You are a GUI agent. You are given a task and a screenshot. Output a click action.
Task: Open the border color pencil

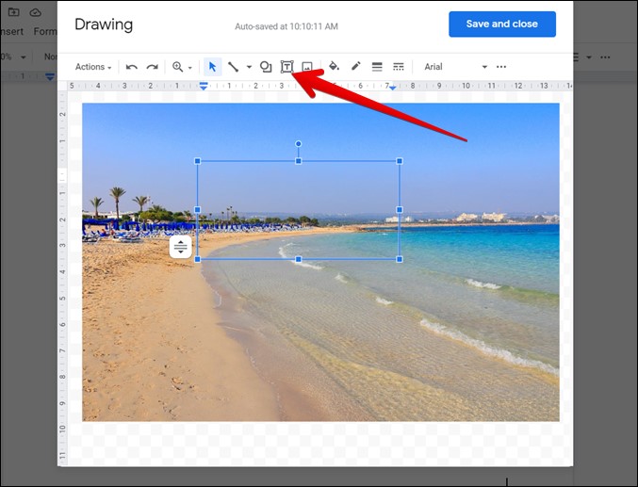[x=355, y=66]
